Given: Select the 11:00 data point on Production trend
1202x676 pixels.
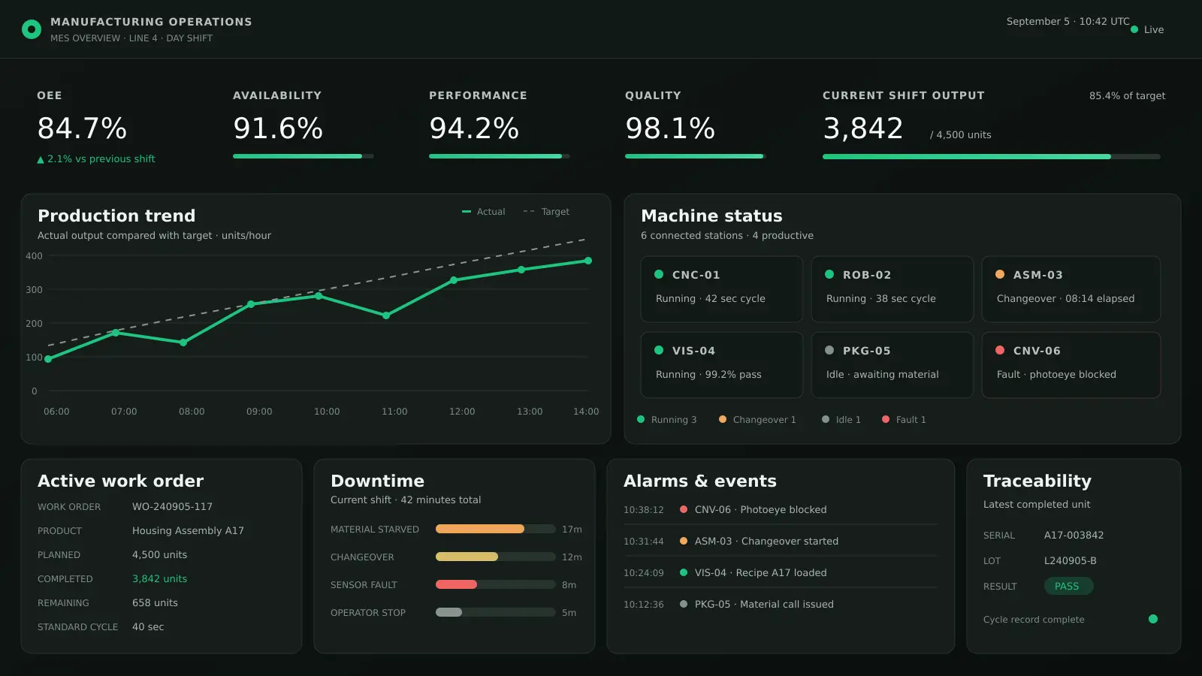Looking at the screenshot, I should pos(386,315).
